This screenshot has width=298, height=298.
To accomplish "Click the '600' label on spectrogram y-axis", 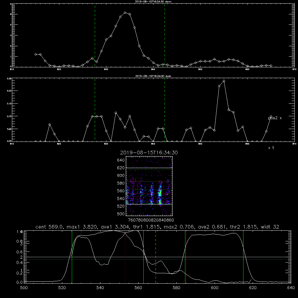I will 121,176.
